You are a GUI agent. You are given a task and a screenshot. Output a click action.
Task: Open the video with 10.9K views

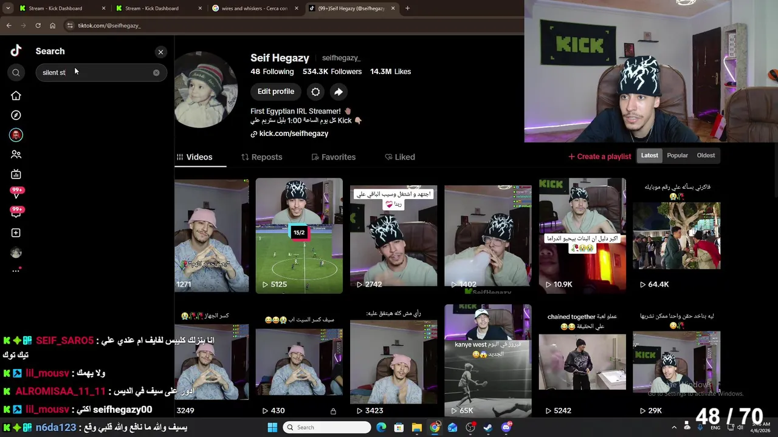tap(582, 235)
